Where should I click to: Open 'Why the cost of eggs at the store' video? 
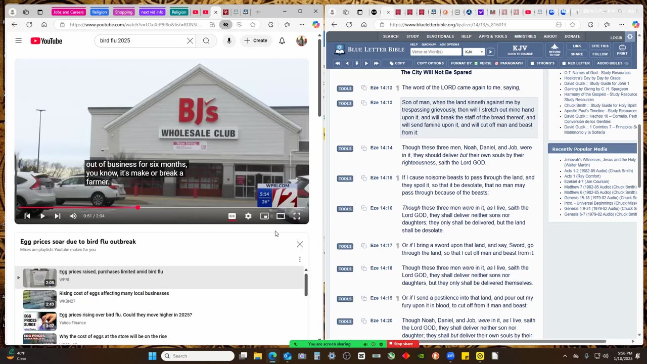tap(113, 337)
